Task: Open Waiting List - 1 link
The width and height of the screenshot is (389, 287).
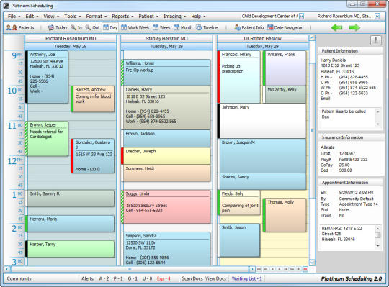Action: tap(246, 278)
